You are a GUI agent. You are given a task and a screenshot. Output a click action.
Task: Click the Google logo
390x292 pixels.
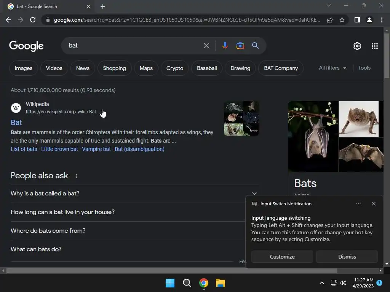coord(26,46)
